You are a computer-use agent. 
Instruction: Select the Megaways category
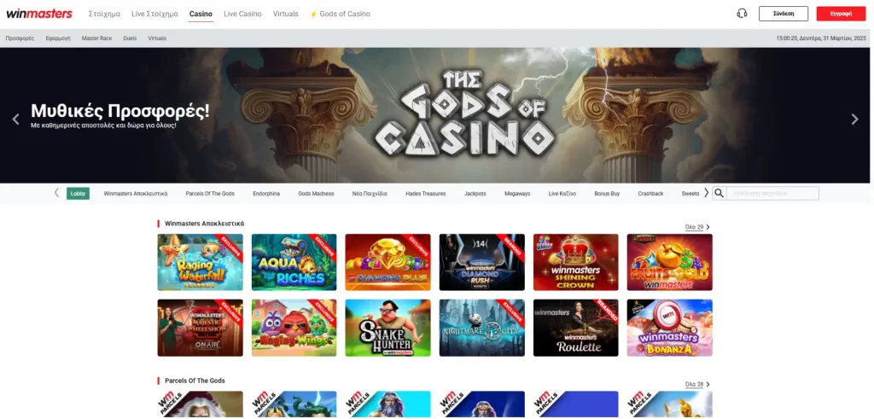click(517, 194)
